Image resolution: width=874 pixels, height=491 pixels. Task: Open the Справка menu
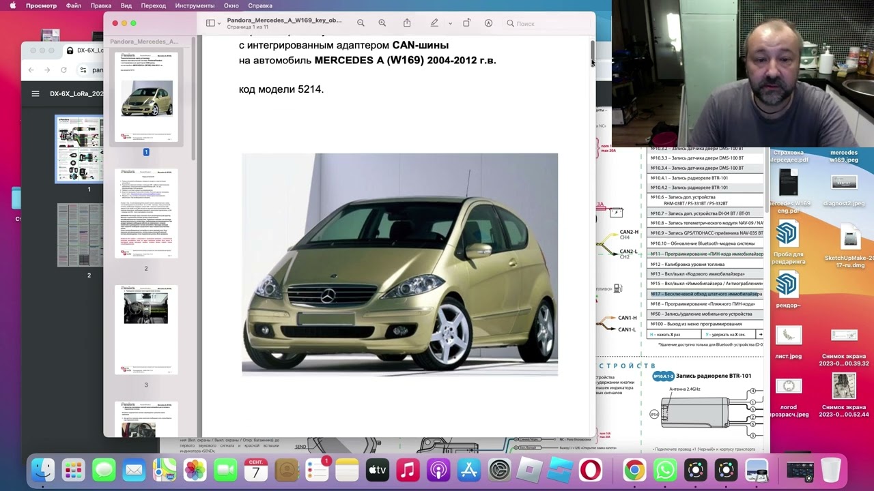(x=261, y=5)
